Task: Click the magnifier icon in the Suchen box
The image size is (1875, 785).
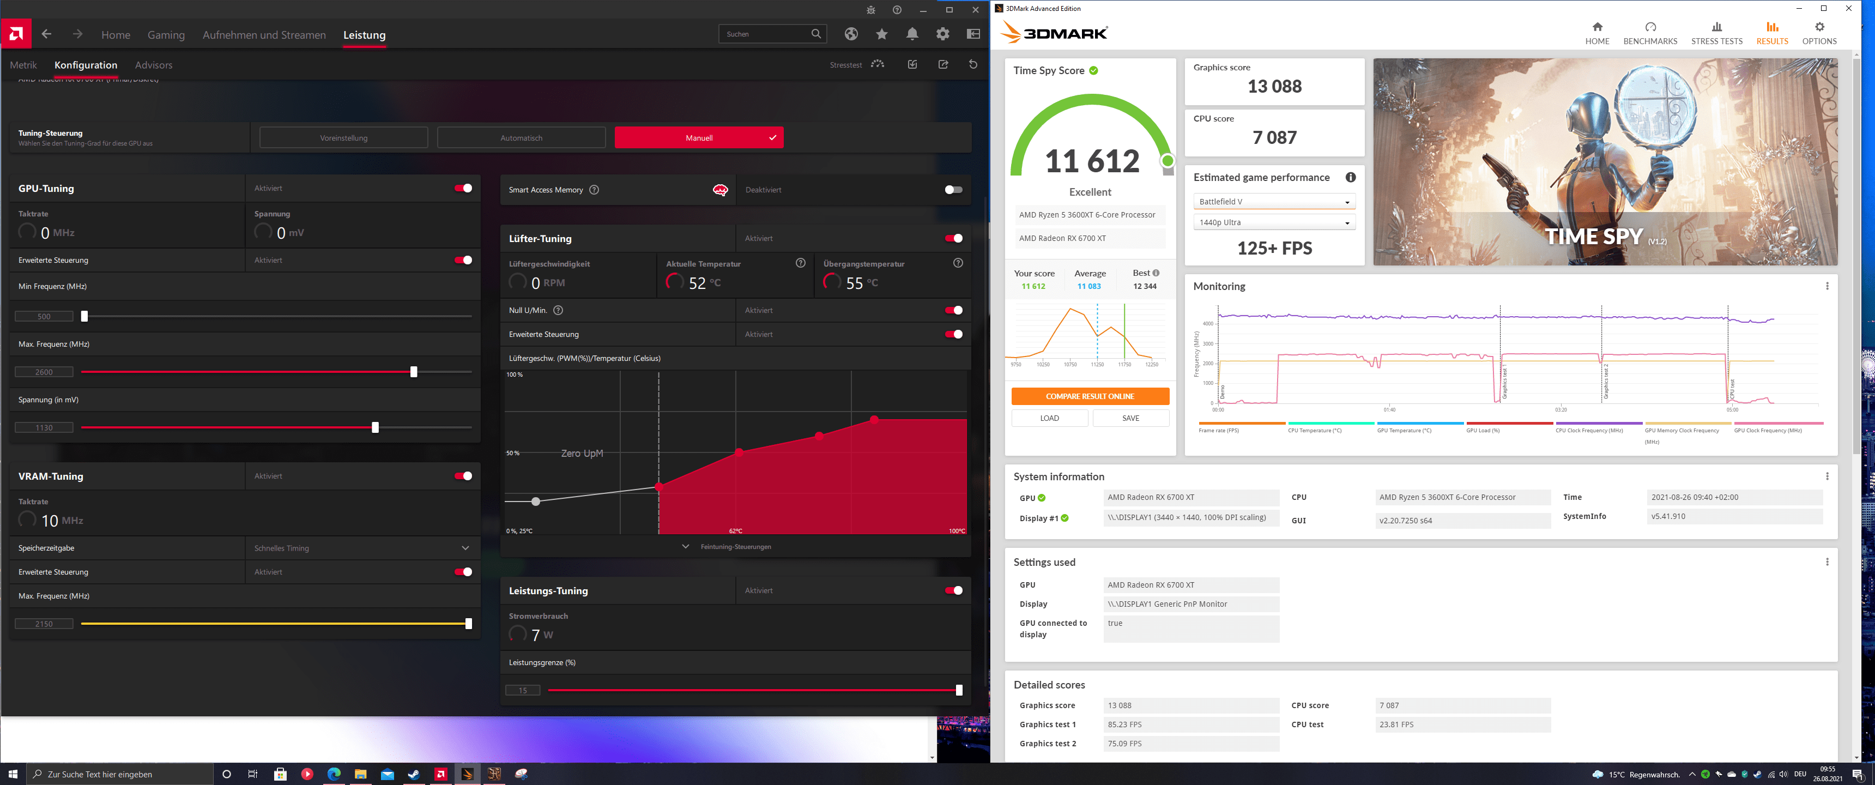Action: (816, 33)
